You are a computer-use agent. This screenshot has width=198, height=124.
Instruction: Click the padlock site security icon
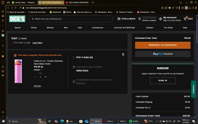23,8
